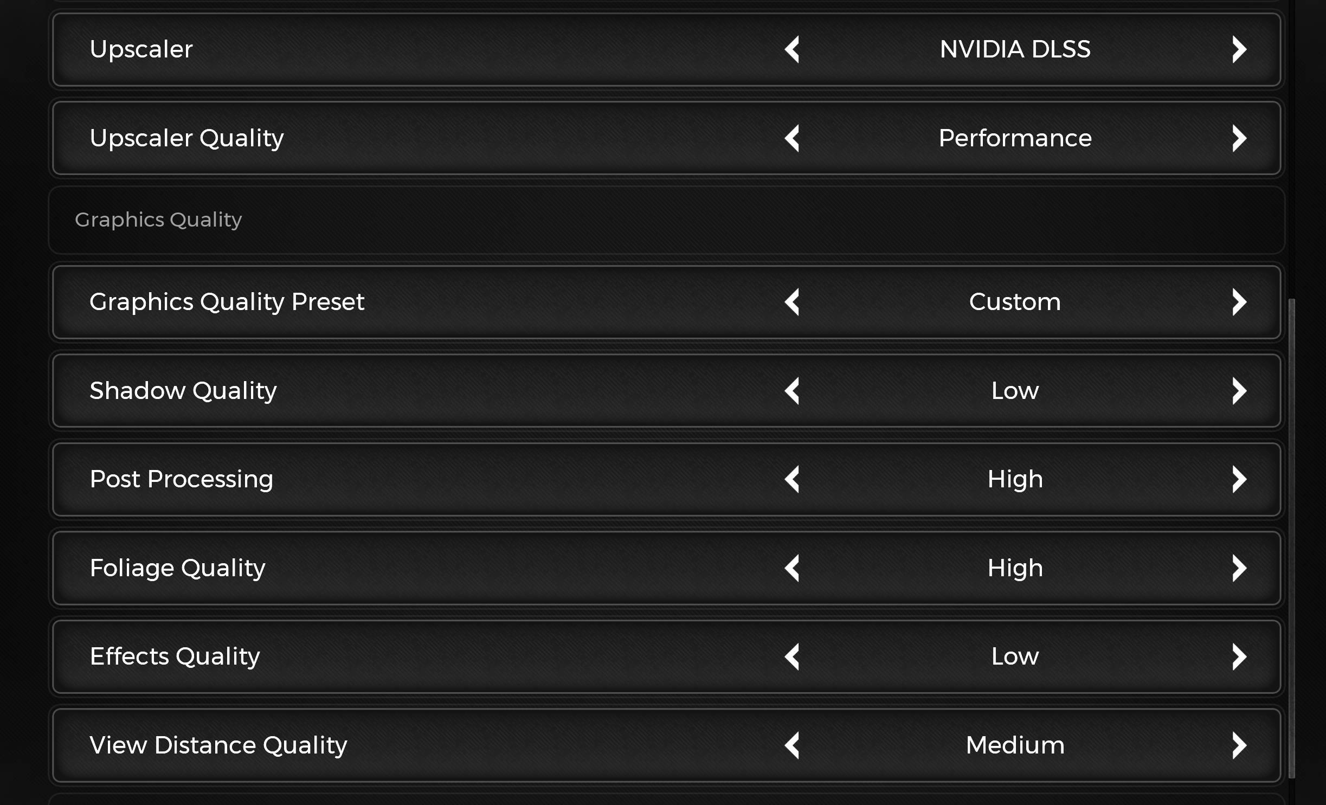Reduce Foliage Quality with left arrow
Screen dimensions: 1326x805
tap(792, 568)
